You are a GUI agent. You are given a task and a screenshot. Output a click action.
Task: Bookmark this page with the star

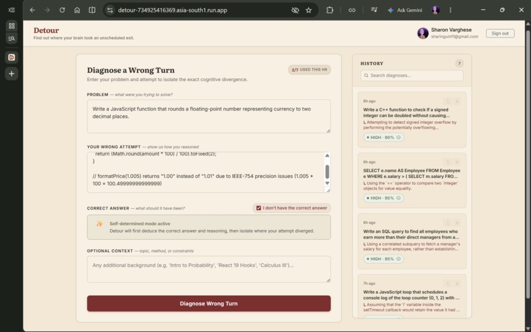[308, 10]
